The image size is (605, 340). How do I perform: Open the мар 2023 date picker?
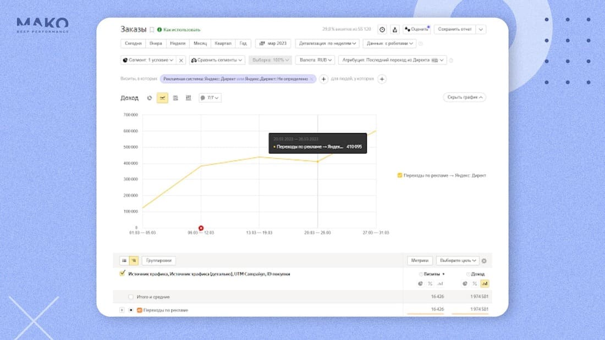coord(273,43)
